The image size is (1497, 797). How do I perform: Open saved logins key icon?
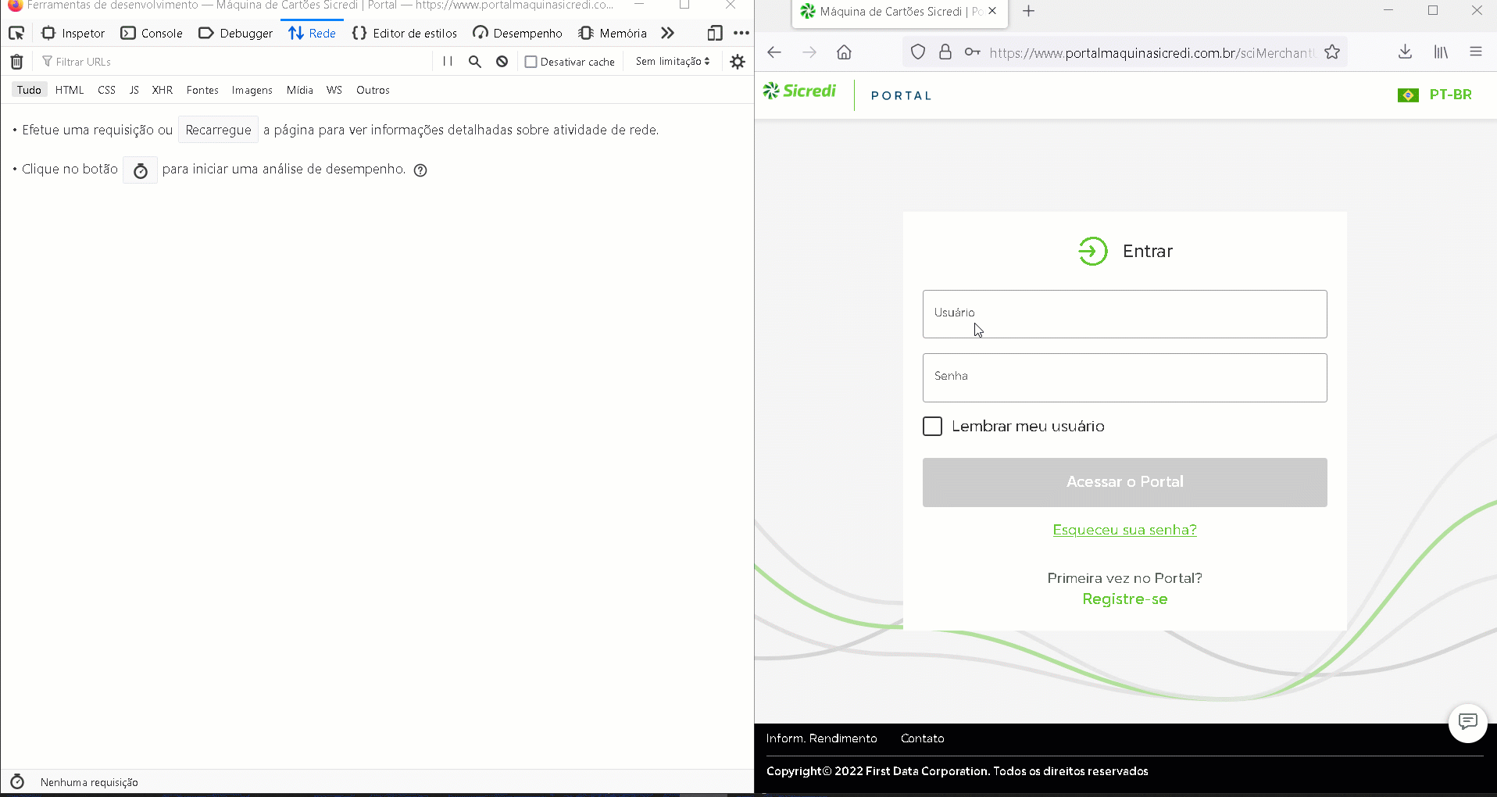point(972,52)
